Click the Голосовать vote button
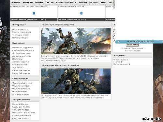The width and height of the screenshot is (163, 122). (x=132, y=45)
